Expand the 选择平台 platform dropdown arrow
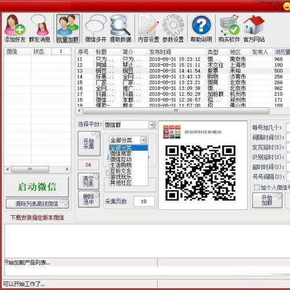The width and height of the screenshot is (290, 290). pyautogui.click(x=152, y=125)
